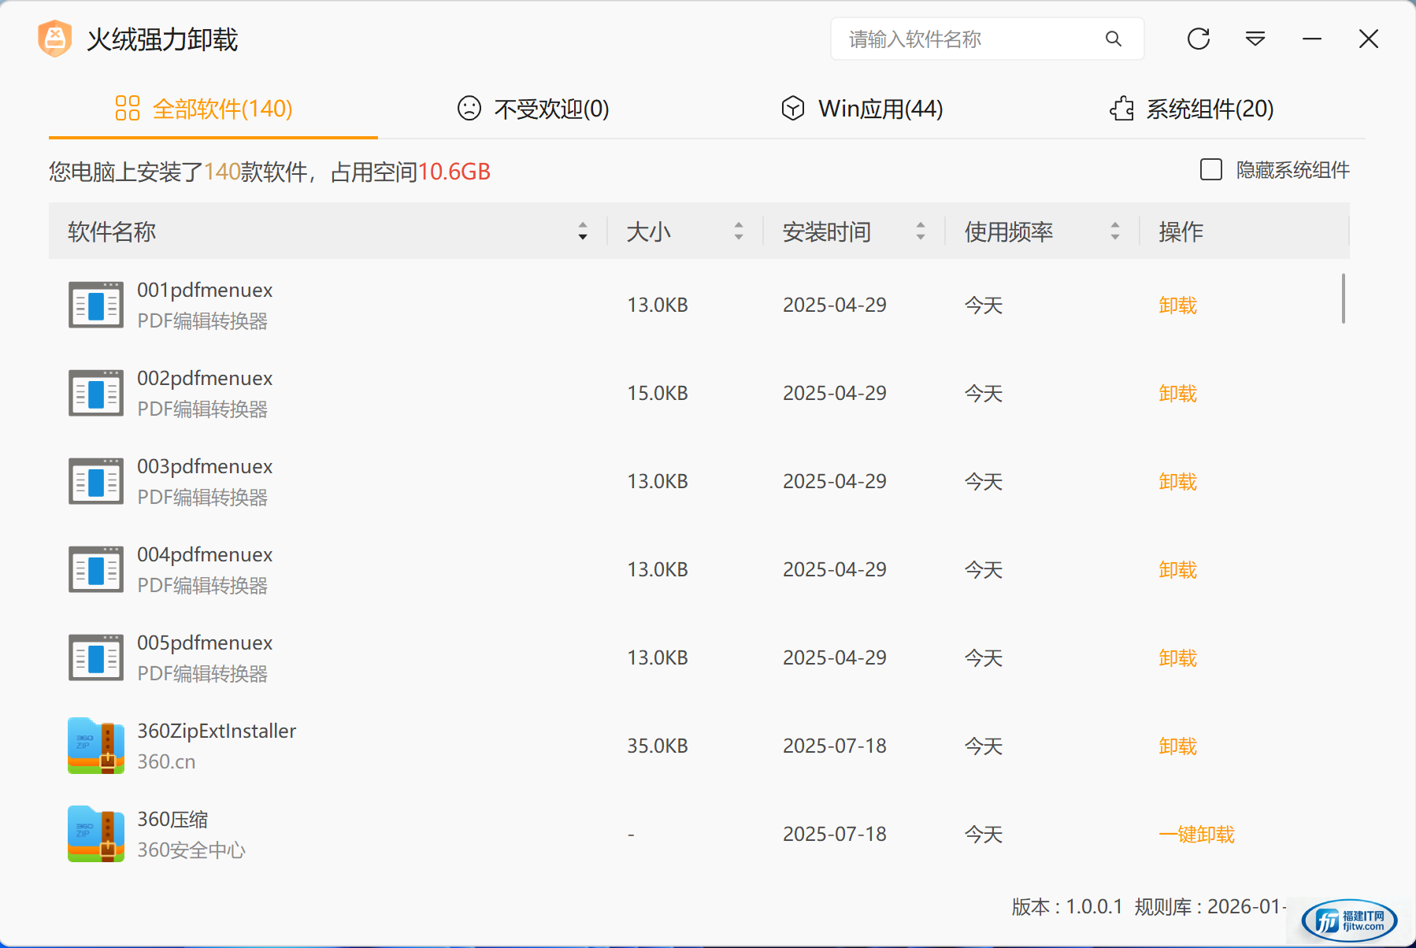1416x948 pixels.
Task: Open the dropdown menu icon beside refresh
Action: tap(1255, 39)
